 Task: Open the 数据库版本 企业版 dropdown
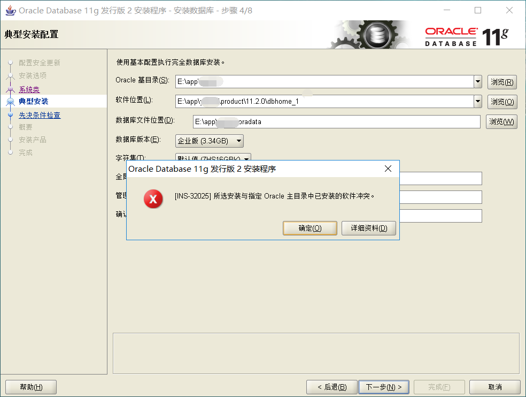coord(210,141)
